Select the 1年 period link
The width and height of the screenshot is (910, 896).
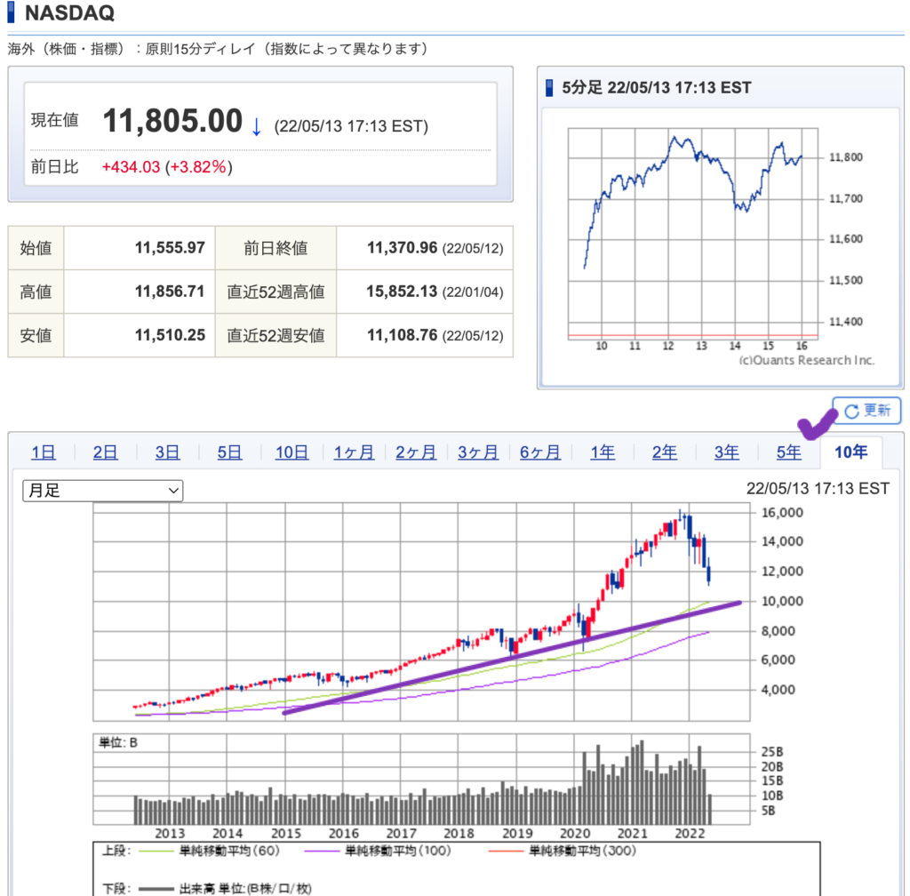[603, 452]
